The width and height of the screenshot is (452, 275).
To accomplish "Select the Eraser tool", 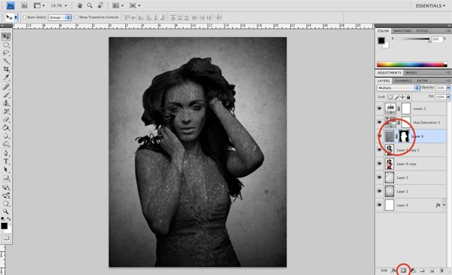I will pos(6,119).
